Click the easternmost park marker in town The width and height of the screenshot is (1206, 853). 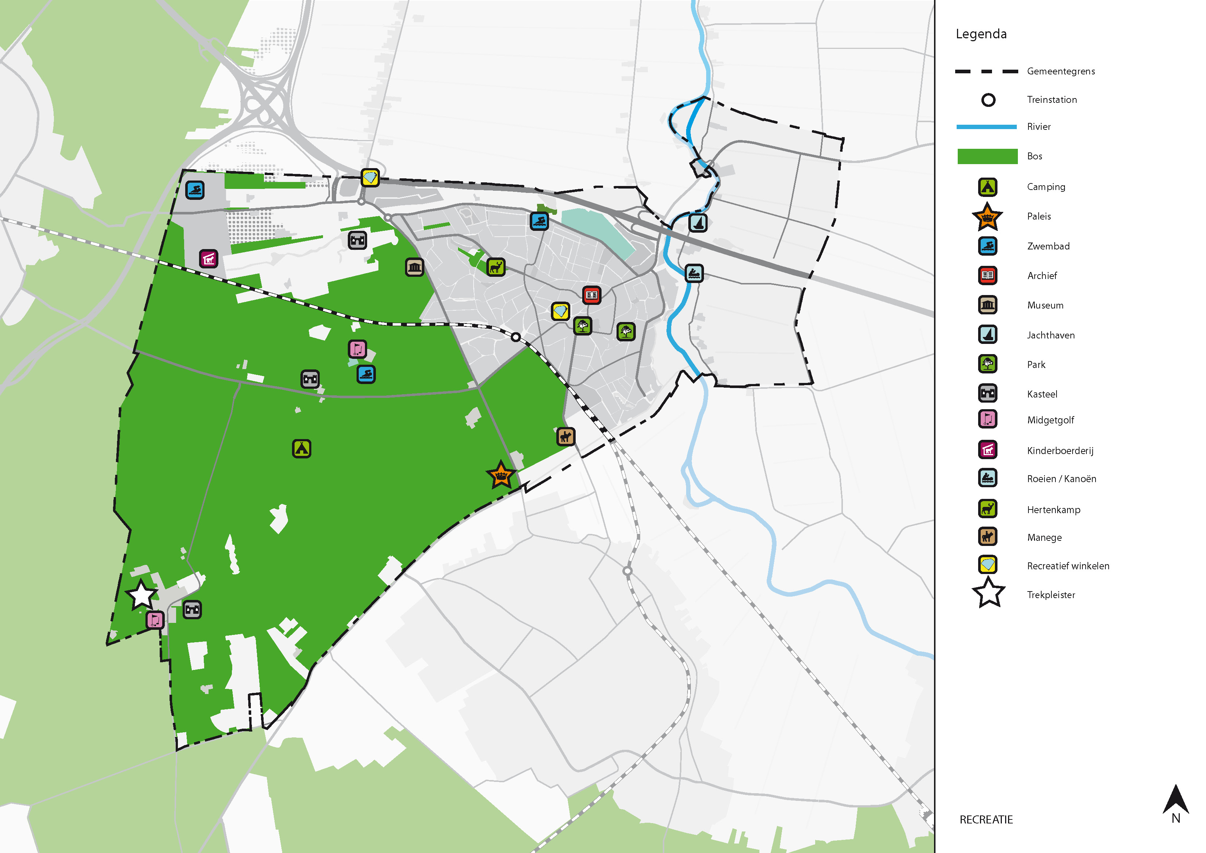pos(626,331)
